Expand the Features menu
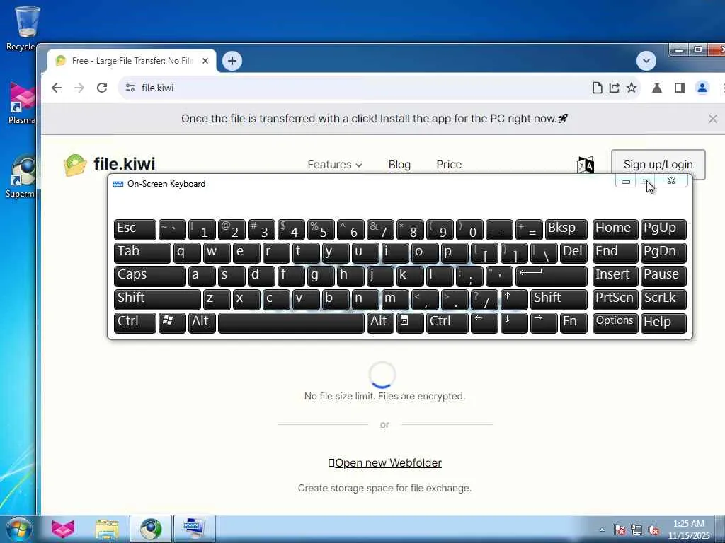 click(x=335, y=164)
